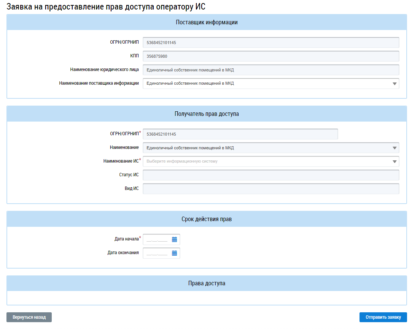412x329 pixels.
Task: Click Срок действия прав section header
Action: (207, 219)
